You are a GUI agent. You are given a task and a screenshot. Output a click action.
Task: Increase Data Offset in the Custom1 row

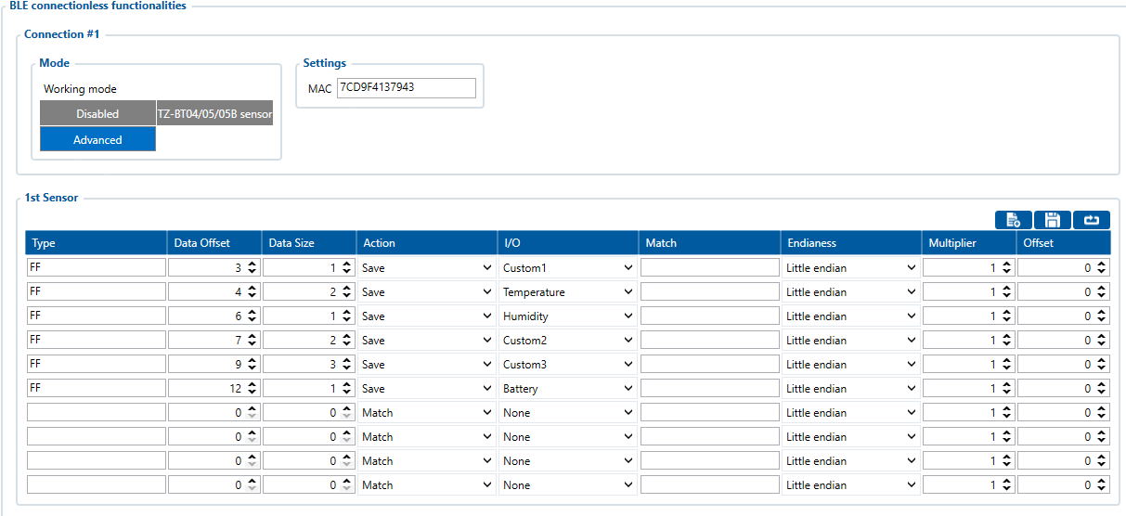[x=251, y=264]
